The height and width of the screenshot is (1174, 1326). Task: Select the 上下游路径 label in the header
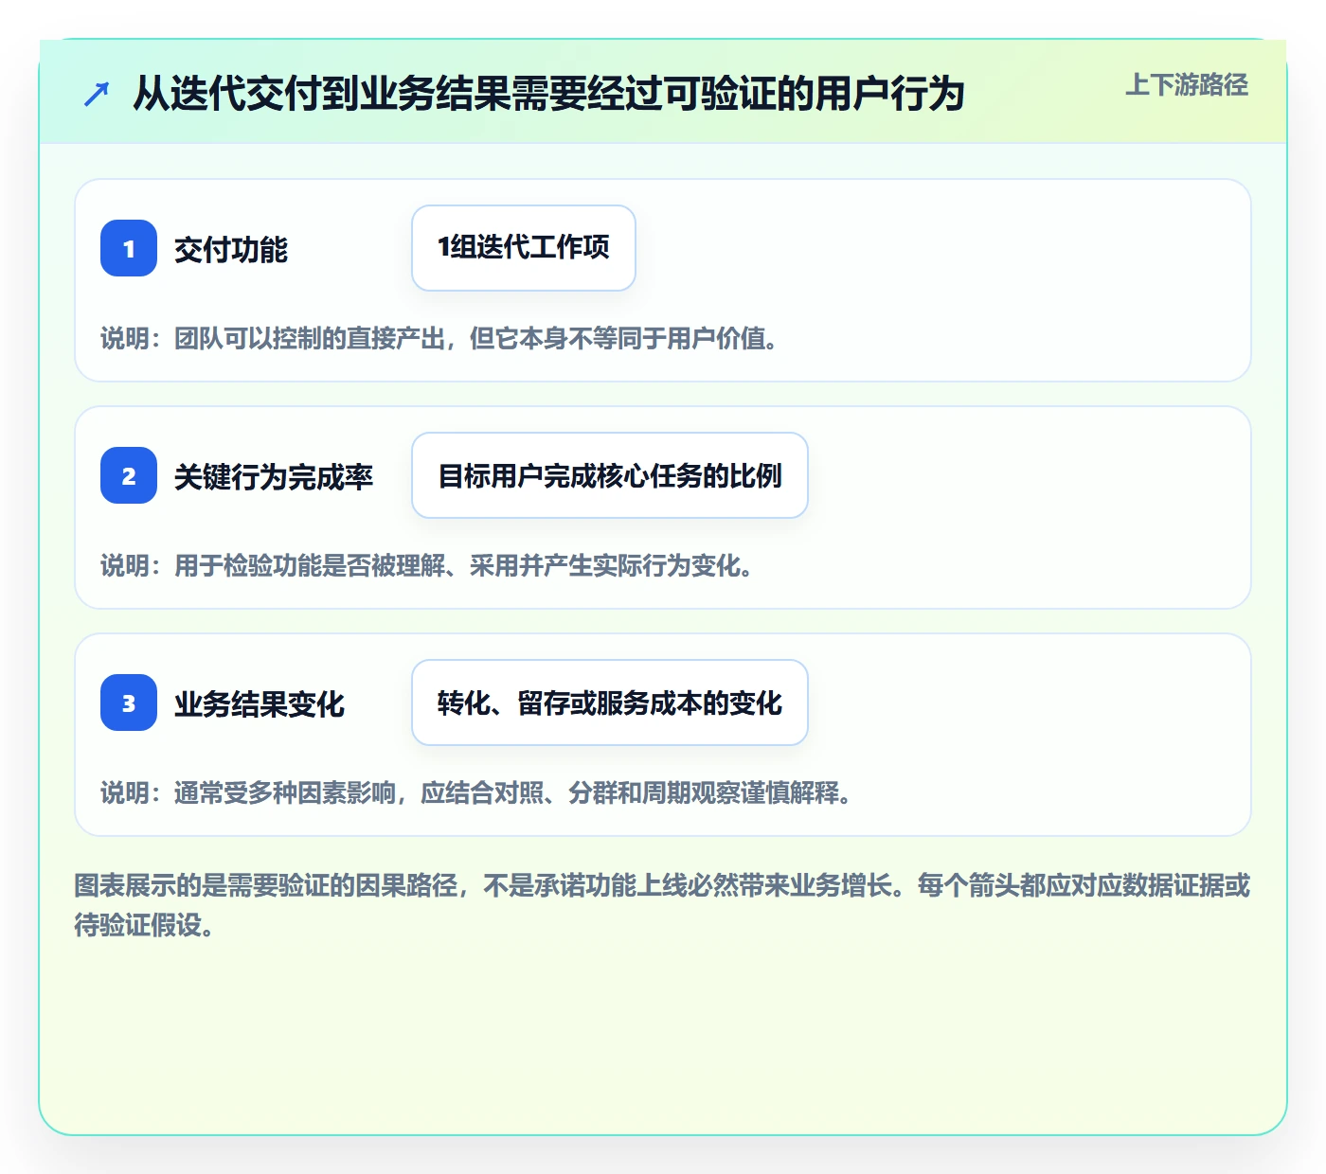[1187, 85]
